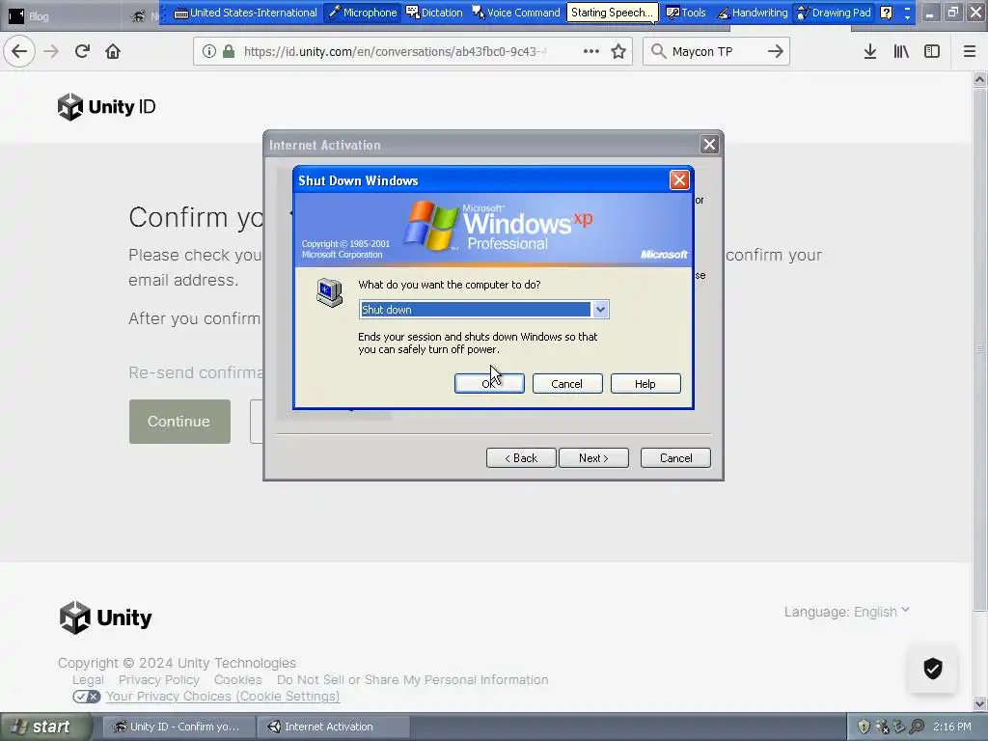The image size is (988, 741).
Task: Reload the Unity ID page
Action: pos(82,51)
